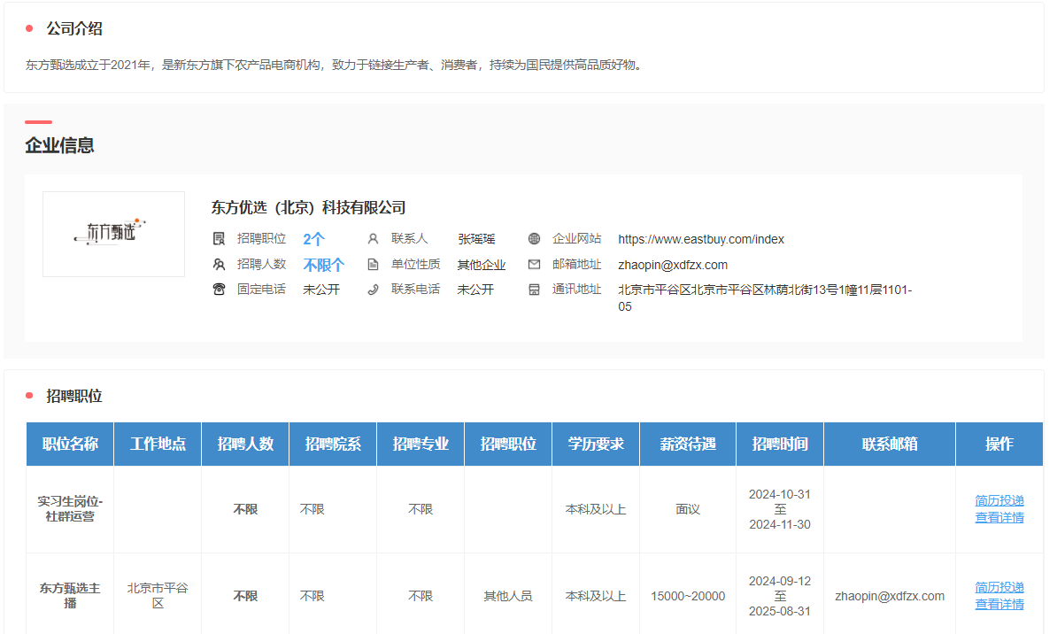Click the 招聘人数 column header
Image resolution: width=1057 pixels, height=634 pixels.
point(245,444)
